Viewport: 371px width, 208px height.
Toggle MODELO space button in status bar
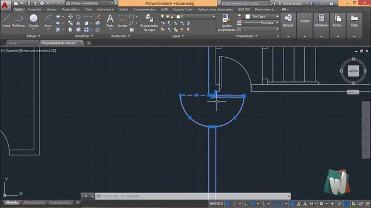pyautogui.click(x=216, y=203)
